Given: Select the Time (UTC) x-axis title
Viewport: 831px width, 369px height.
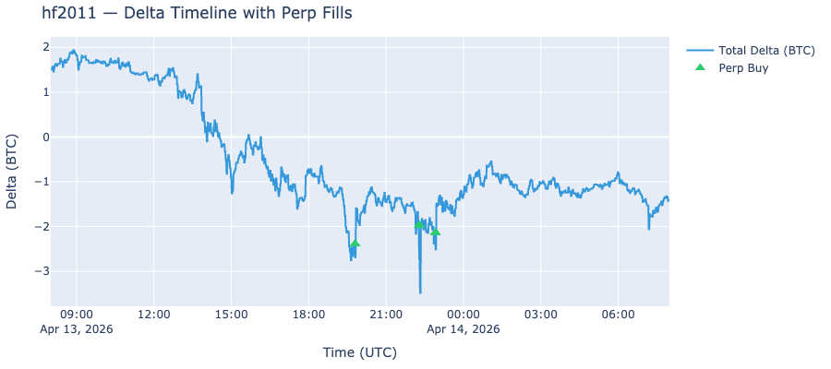Looking at the screenshot, I should pyautogui.click(x=359, y=352).
